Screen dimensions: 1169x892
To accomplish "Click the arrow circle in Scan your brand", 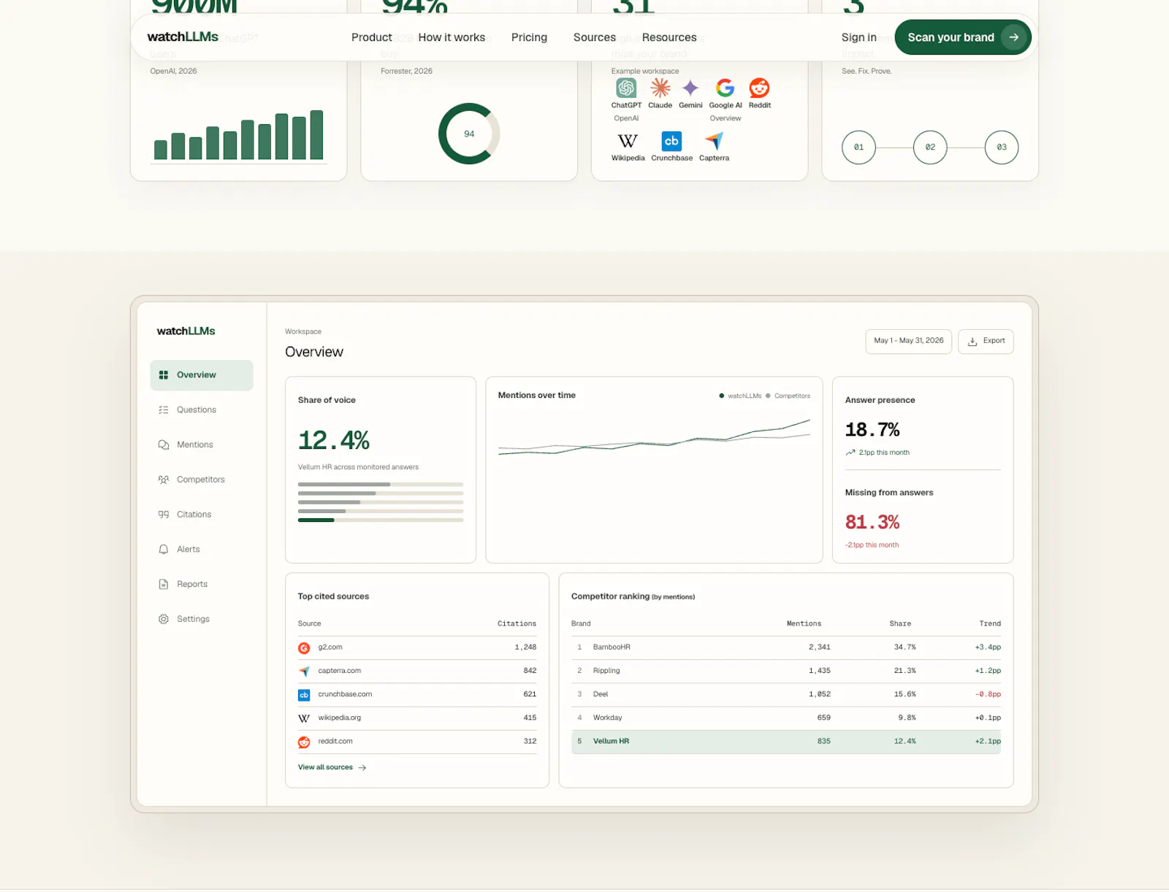I will point(1013,37).
